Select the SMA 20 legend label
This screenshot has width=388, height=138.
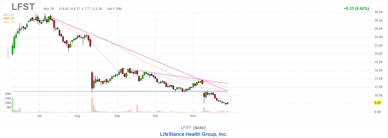point(8,15)
